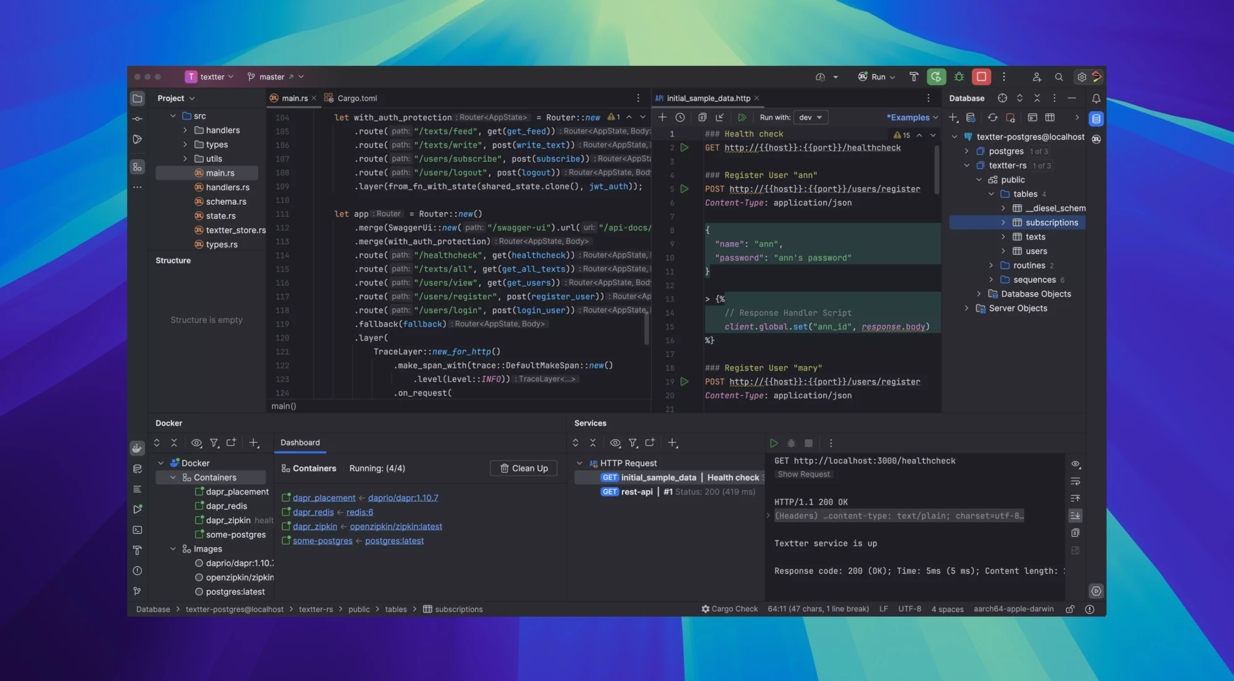Expand the handlers folder in Project tree
Viewport: 1234px width, 681px height.
click(x=185, y=130)
